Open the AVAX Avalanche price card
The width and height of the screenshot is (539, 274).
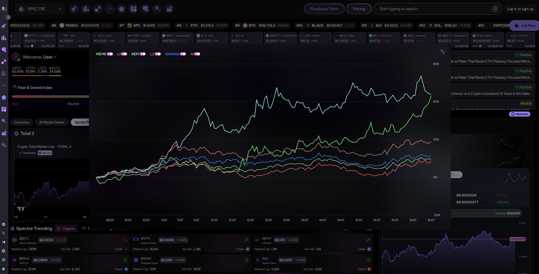click(x=419, y=38)
